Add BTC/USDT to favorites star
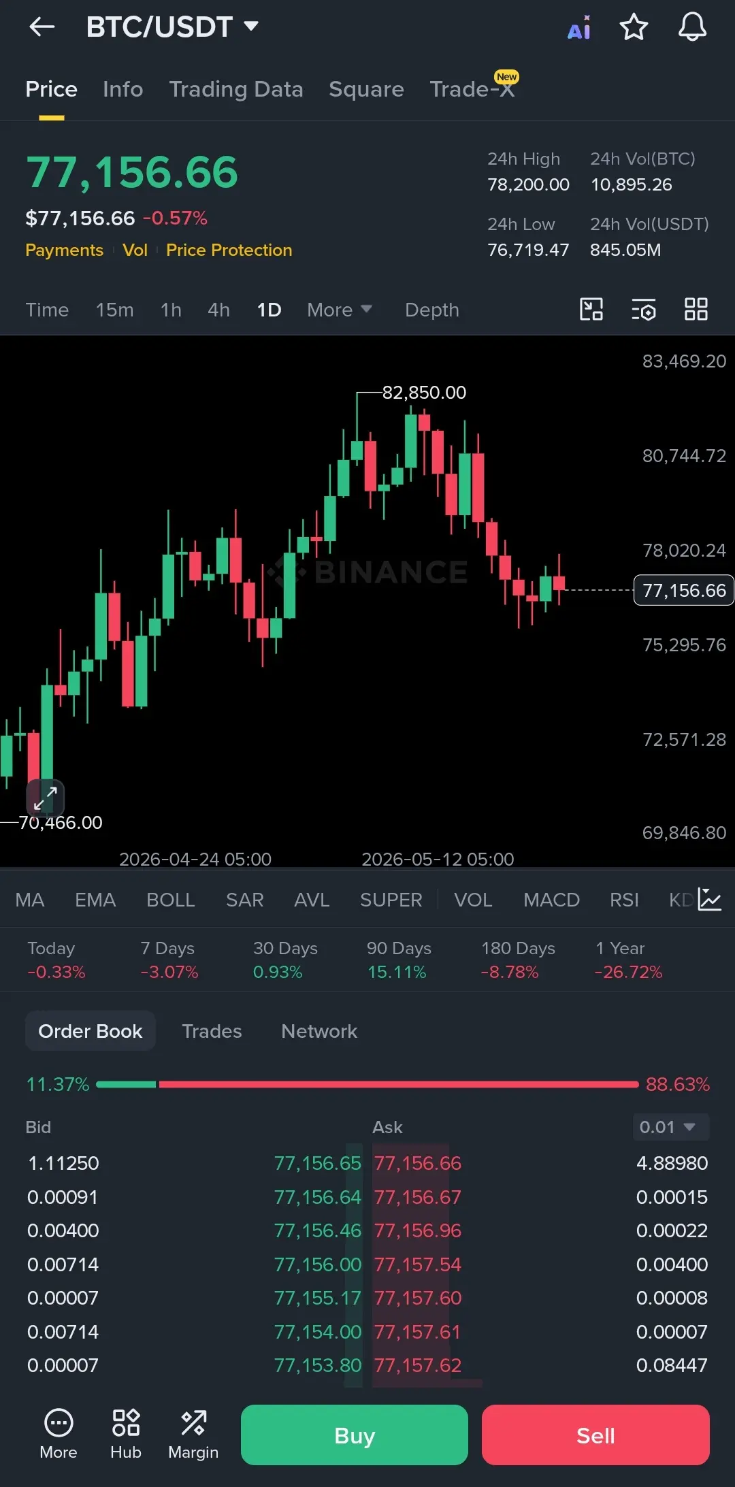 634,27
